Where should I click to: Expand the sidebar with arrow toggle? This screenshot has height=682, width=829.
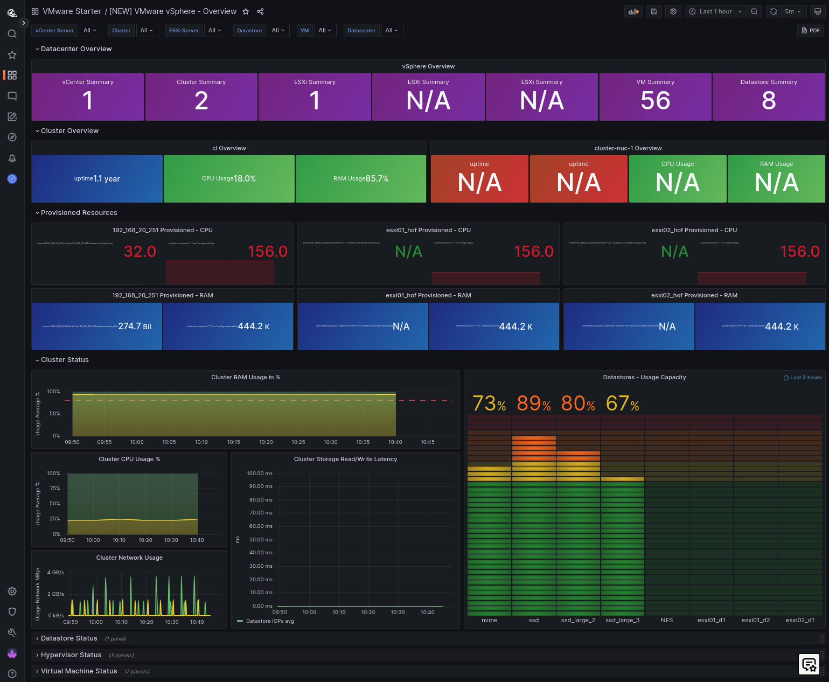(x=24, y=23)
